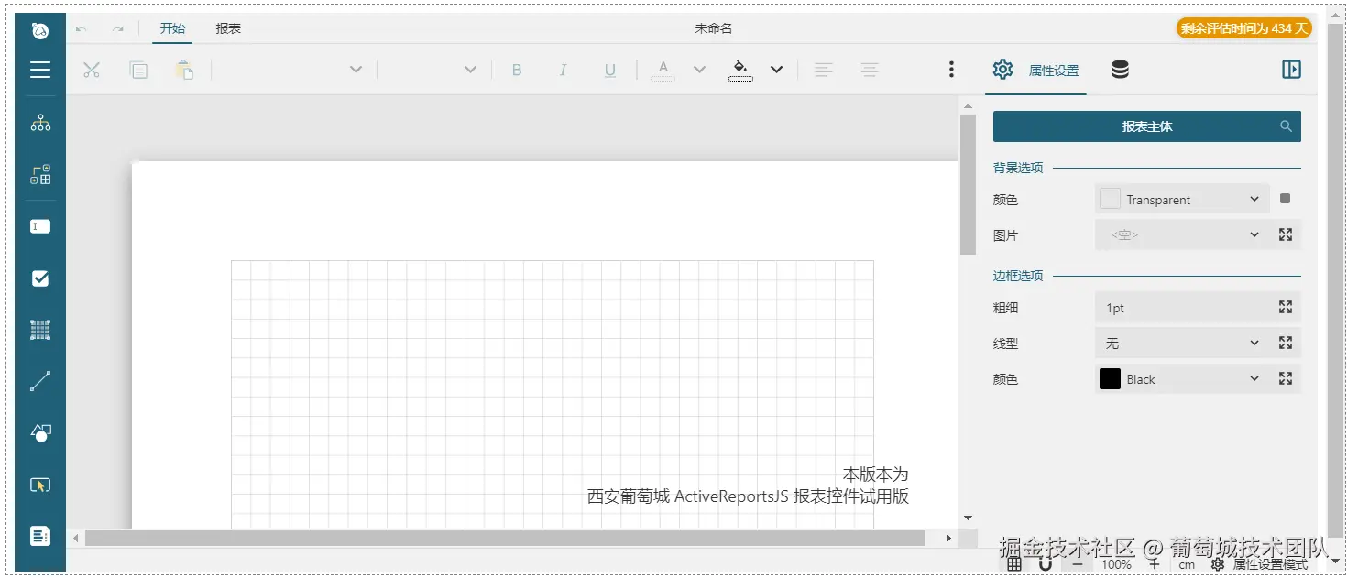Viewport: 1347px width, 578px height.
Task: Toggle bold formatting
Action: [517, 70]
